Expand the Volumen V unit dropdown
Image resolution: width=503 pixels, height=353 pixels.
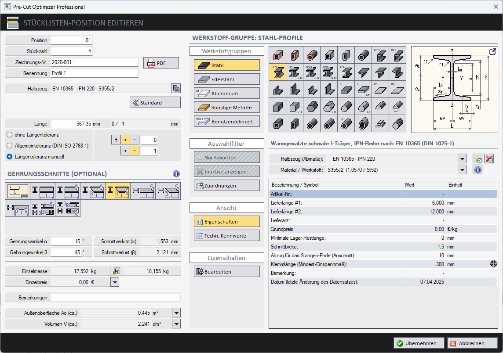(x=176, y=324)
